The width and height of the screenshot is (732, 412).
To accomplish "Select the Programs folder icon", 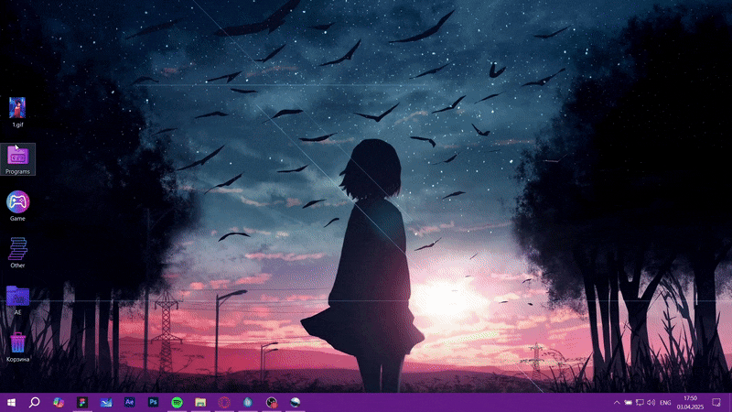I will coord(17,159).
